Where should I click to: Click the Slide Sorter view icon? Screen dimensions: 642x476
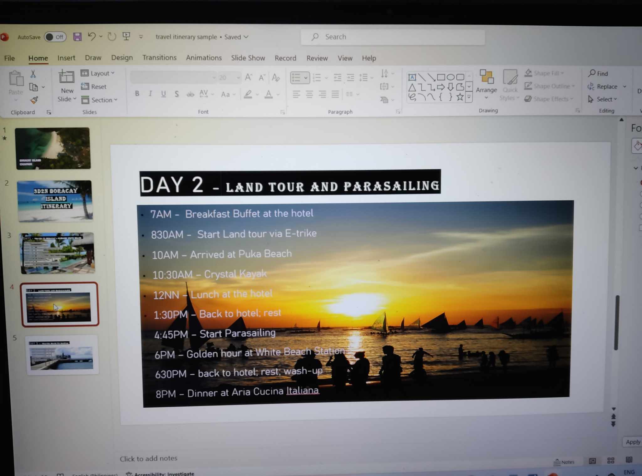click(611, 460)
